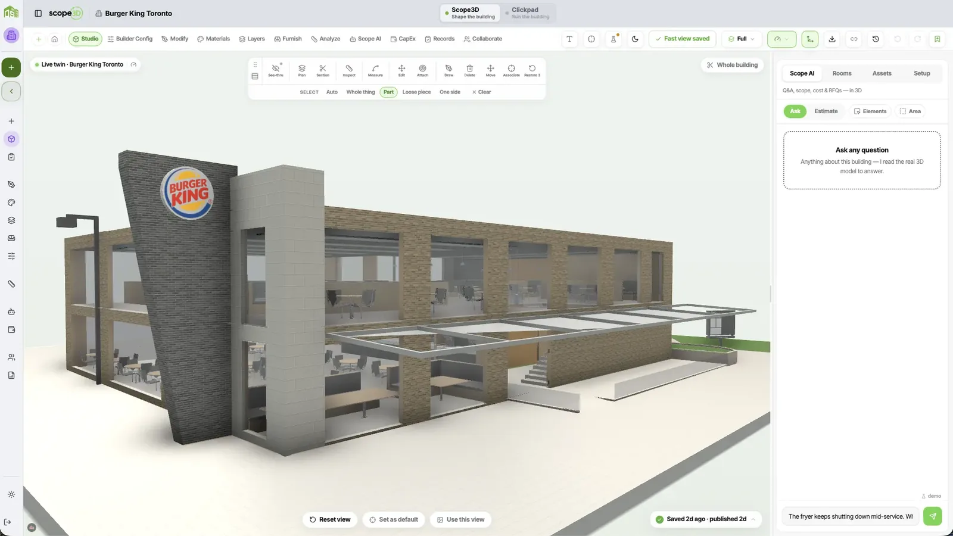The image size is (953, 536).
Task: Click the home icon
Action: [54, 39]
